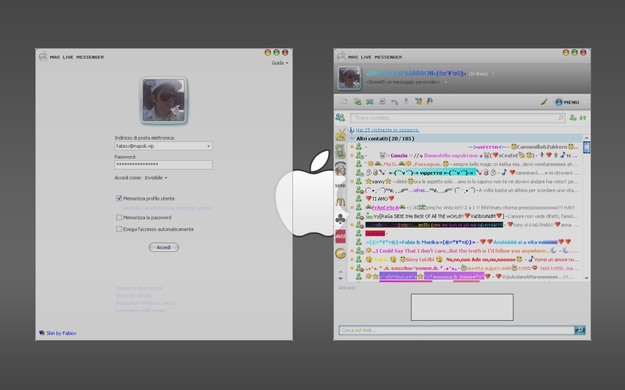Select the contact sanny
Screen dimensions: 625x390
click(378, 181)
